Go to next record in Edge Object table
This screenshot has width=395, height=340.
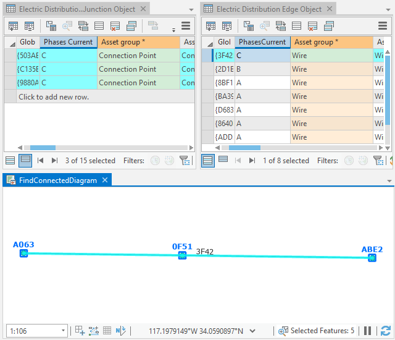(x=252, y=160)
